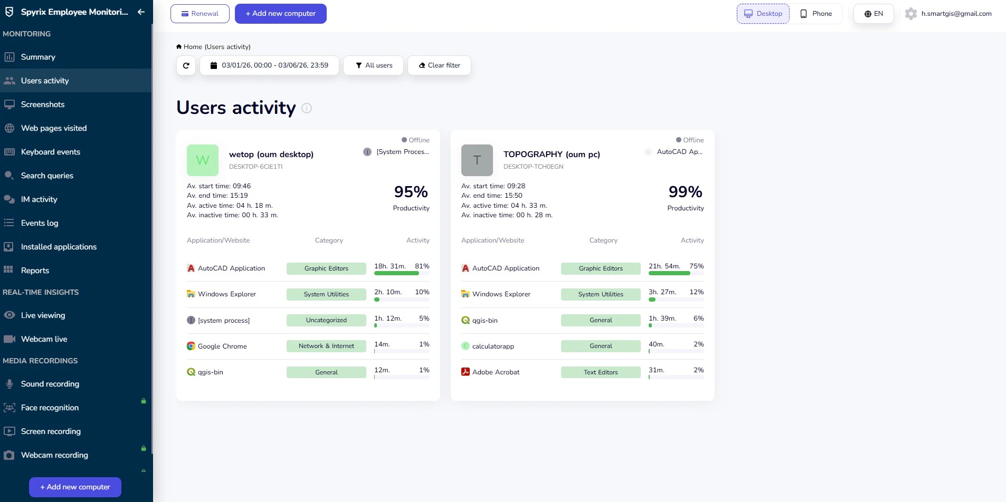The height and width of the screenshot is (502, 1006).
Task: Open Web pages visited monitoring
Action: point(53,128)
